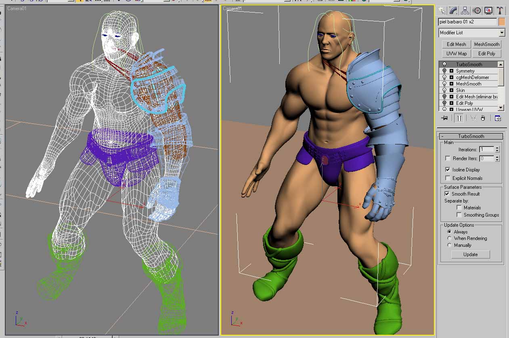
Task: Click Remove Modifier trash icon
Action: tap(483, 118)
